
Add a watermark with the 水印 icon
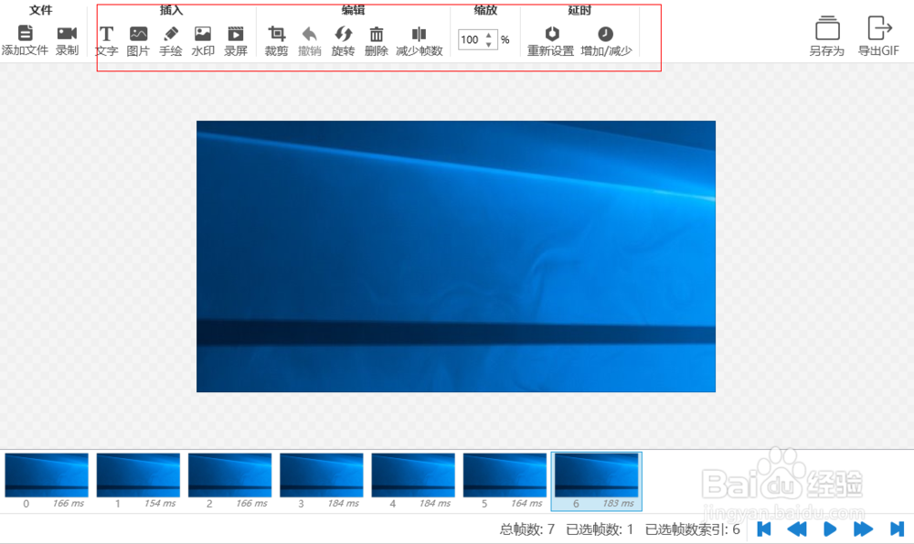point(203,34)
